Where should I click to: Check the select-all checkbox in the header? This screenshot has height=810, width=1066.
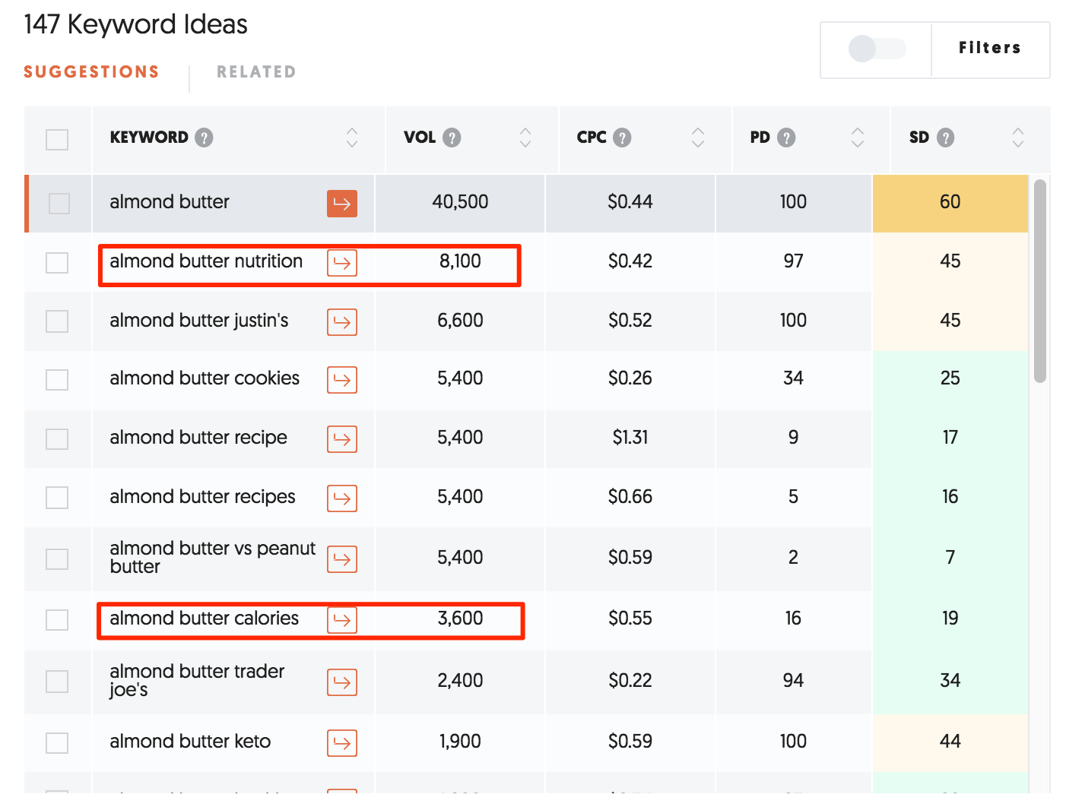[x=57, y=139]
